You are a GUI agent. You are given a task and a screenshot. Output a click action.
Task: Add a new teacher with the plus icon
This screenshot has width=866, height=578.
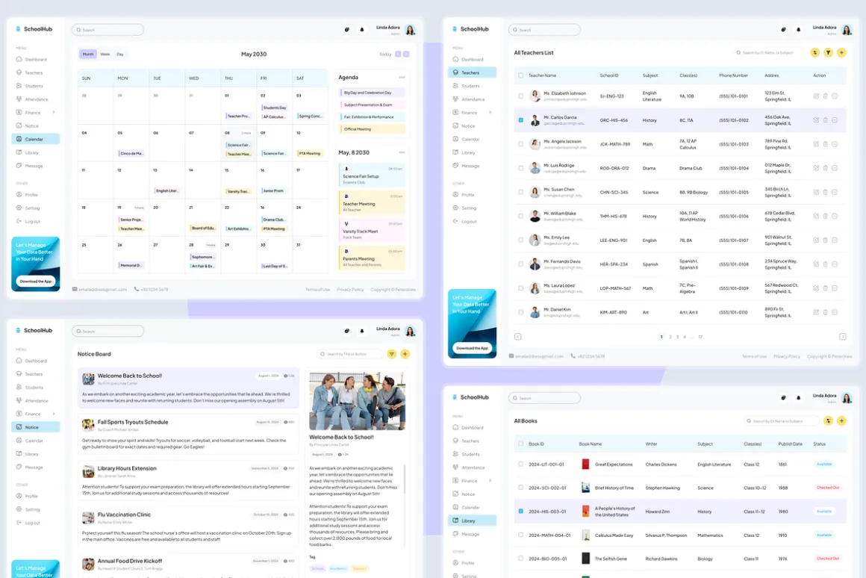[x=841, y=52]
